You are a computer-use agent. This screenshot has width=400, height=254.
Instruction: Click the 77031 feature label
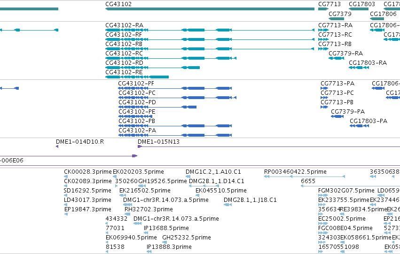pyautogui.click(x=115, y=228)
